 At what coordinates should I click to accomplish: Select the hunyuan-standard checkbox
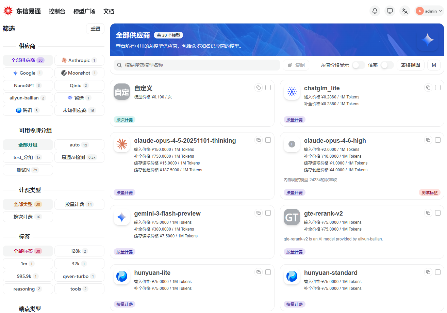(x=438, y=272)
